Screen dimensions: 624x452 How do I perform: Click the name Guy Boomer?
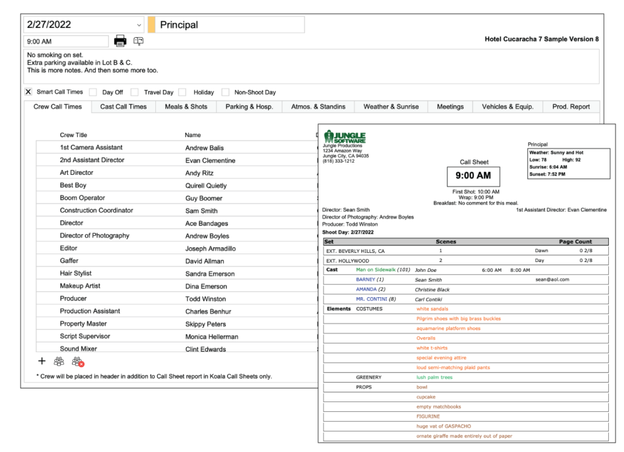point(204,198)
